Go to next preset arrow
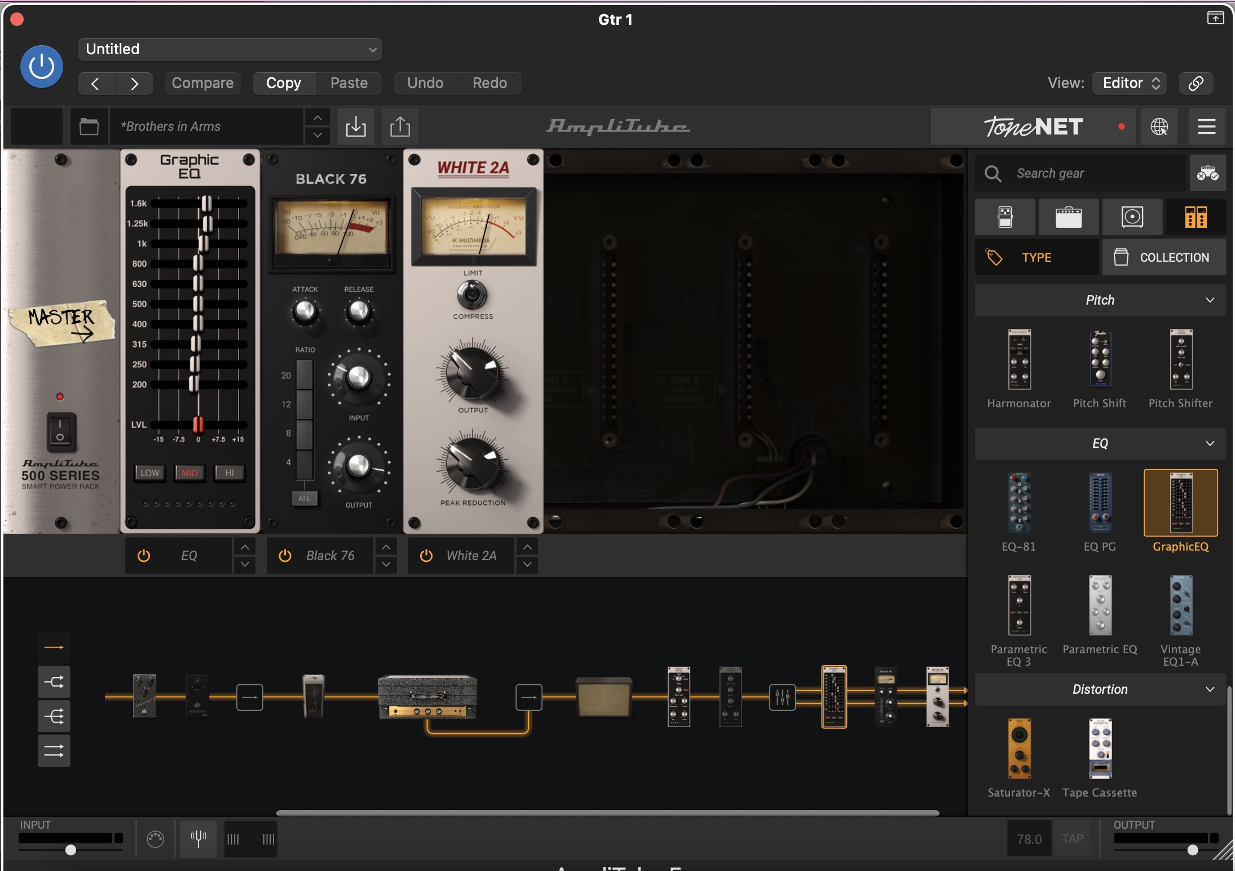Viewport: 1235px width, 871px height. tap(134, 83)
